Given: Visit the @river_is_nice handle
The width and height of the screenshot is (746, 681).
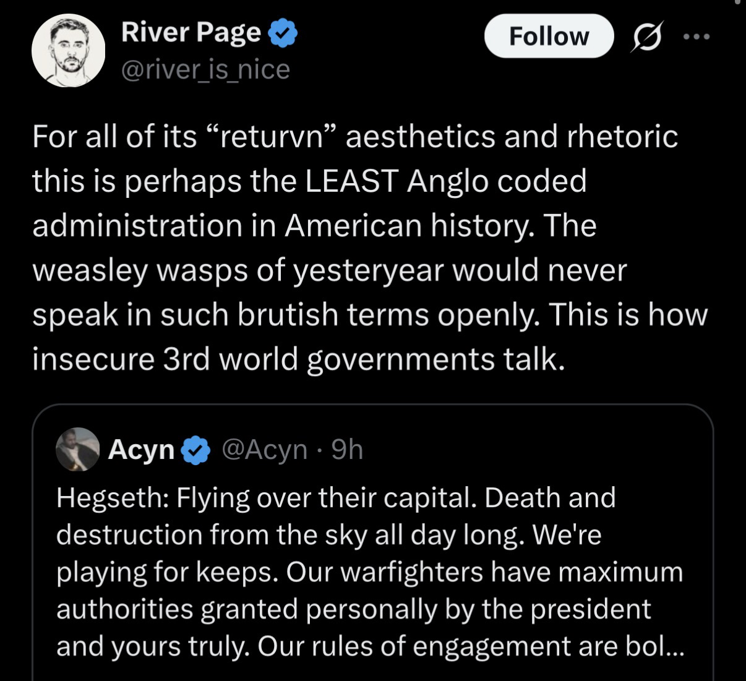Looking at the screenshot, I should point(205,69).
